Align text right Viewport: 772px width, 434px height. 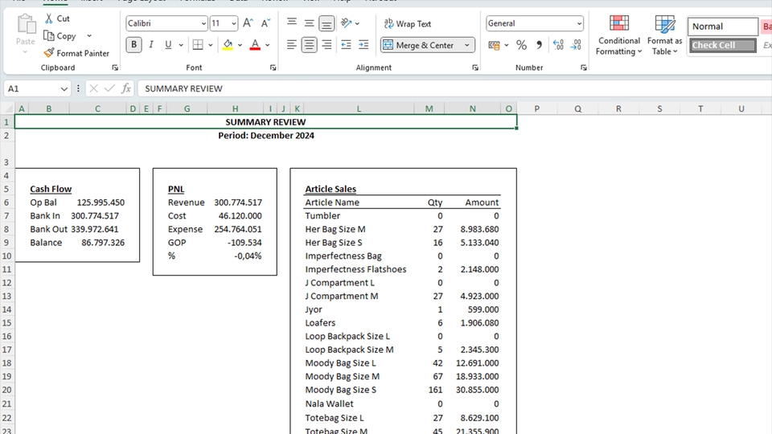click(x=326, y=45)
